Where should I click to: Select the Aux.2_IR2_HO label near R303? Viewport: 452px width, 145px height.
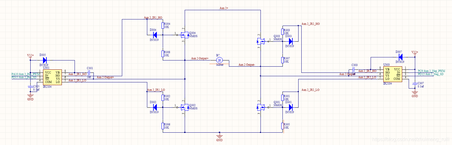pos(311,24)
